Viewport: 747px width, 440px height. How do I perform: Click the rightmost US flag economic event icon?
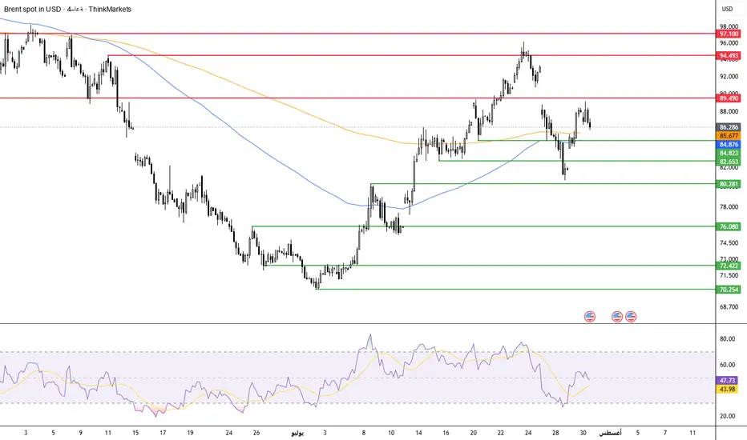[631, 316]
